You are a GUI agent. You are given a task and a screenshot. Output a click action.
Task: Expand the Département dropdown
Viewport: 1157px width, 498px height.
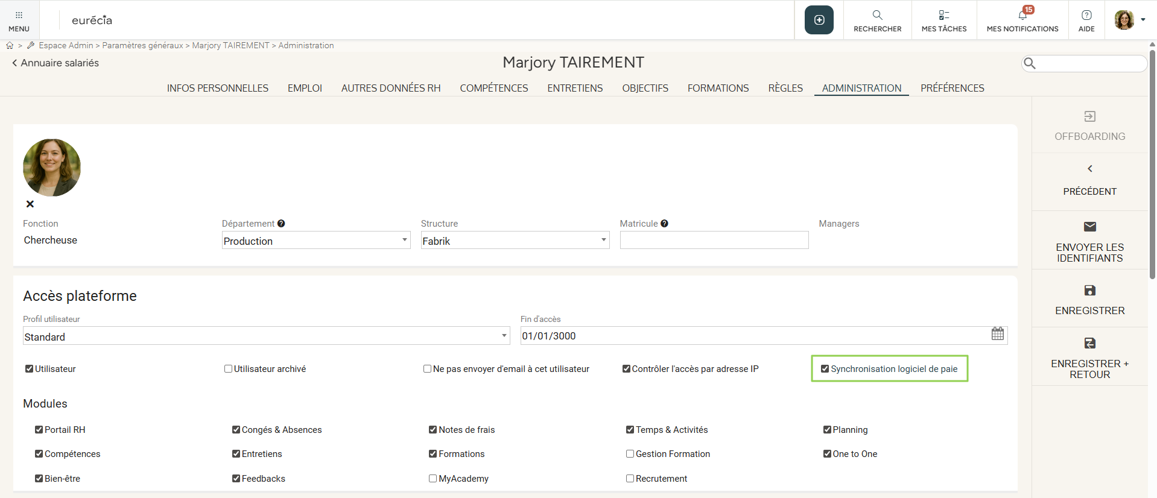coord(404,240)
